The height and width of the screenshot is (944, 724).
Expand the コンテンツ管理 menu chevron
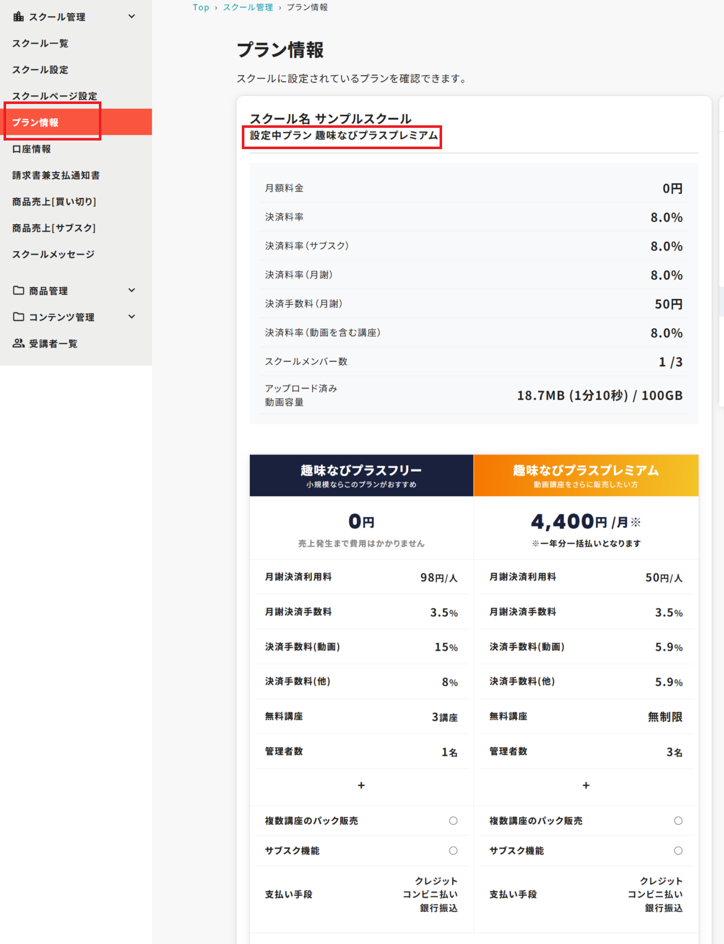pos(132,317)
